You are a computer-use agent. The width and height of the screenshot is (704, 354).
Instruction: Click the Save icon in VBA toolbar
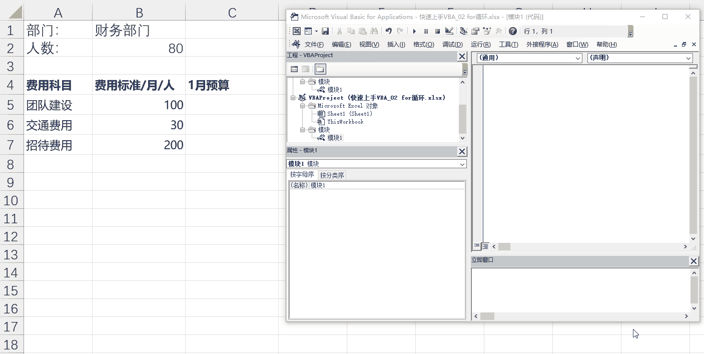pos(326,31)
